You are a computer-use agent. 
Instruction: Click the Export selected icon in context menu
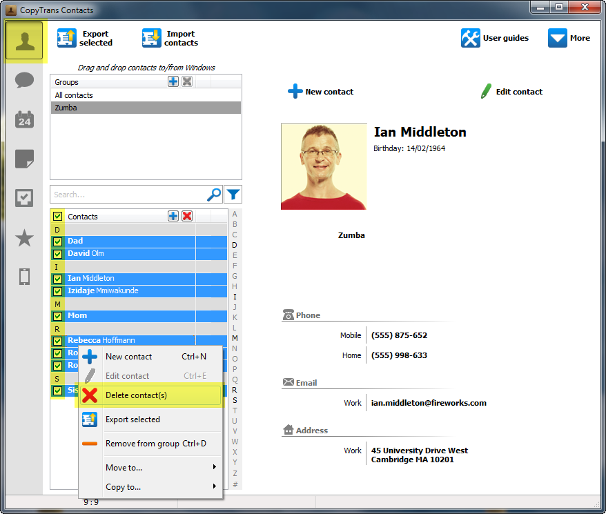(x=90, y=419)
